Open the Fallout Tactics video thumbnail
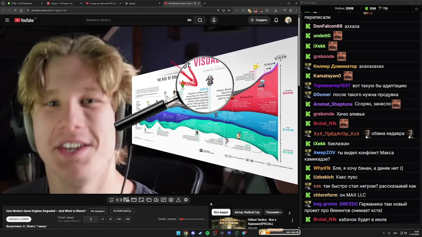The height and width of the screenshot is (237, 422). (229, 224)
